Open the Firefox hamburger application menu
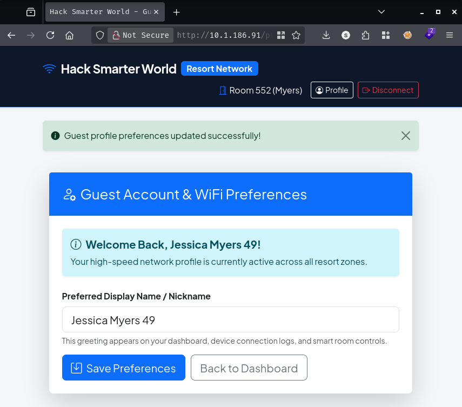 (x=450, y=35)
